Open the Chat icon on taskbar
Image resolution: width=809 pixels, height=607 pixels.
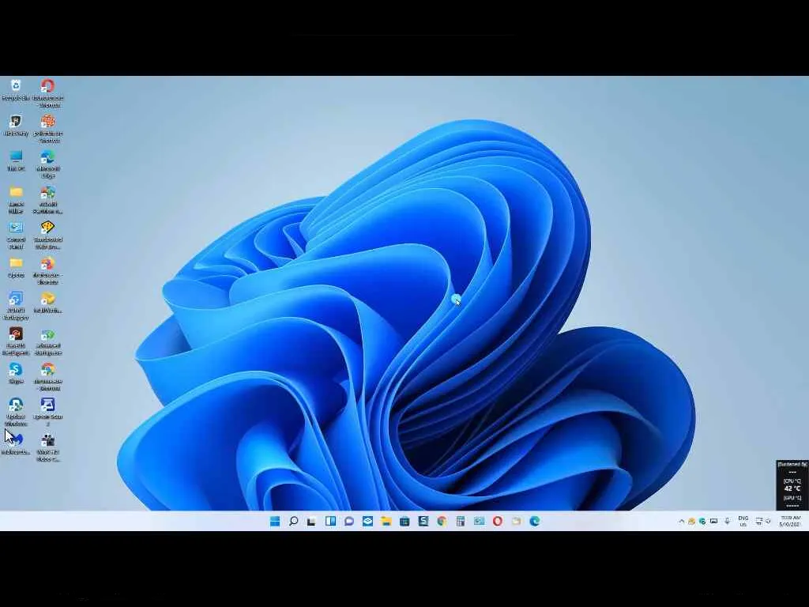pyautogui.click(x=348, y=522)
